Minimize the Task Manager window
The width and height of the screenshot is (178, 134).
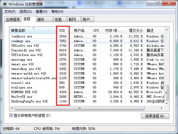[x=150, y=3]
